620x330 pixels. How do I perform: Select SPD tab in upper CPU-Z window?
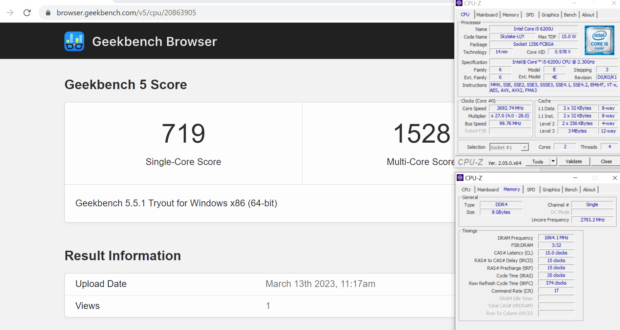tap(530, 15)
